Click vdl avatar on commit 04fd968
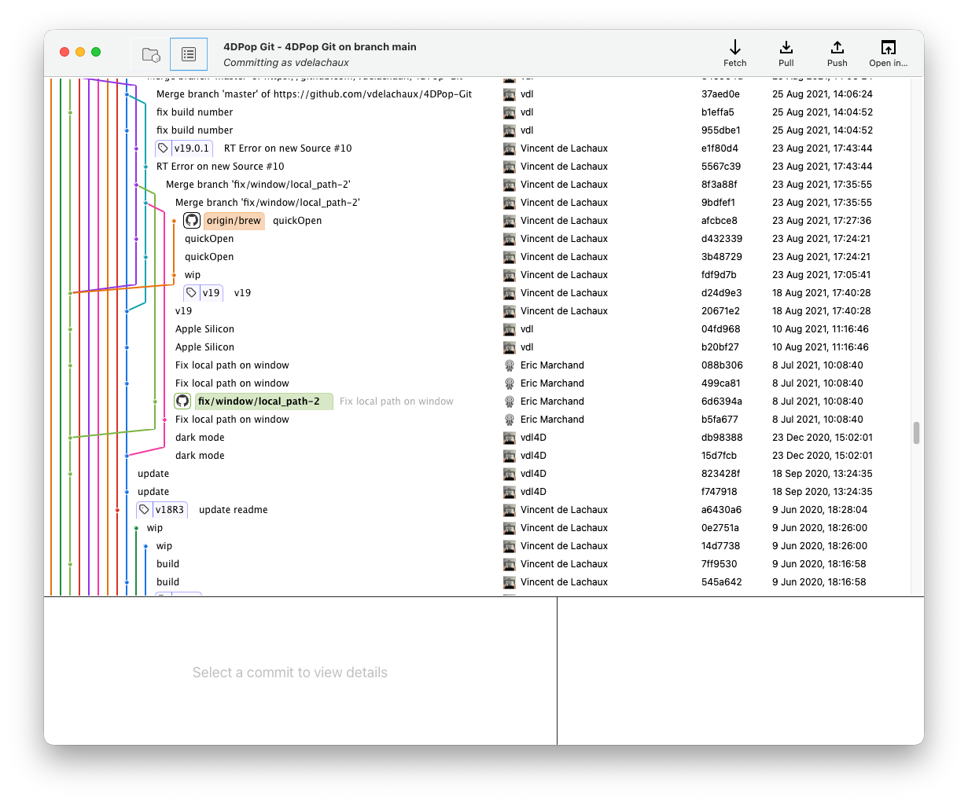The height and width of the screenshot is (803, 968). (x=510, y=329)
